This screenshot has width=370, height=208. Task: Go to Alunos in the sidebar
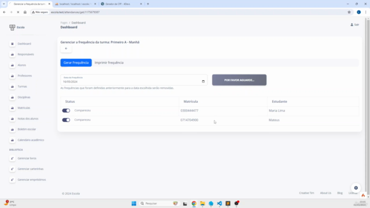tap(22, 65)
